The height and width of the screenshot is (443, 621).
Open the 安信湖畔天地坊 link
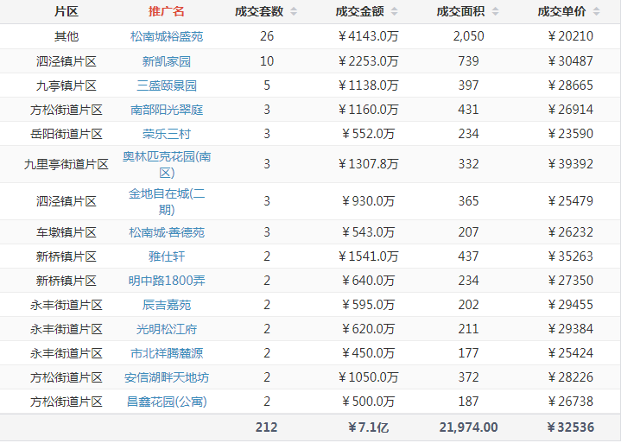point(167,377)
